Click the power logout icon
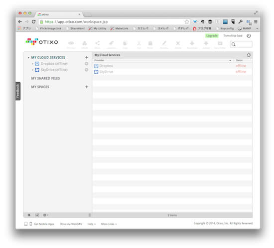Viewport: 274px width, 248px height. coord(249,36)
